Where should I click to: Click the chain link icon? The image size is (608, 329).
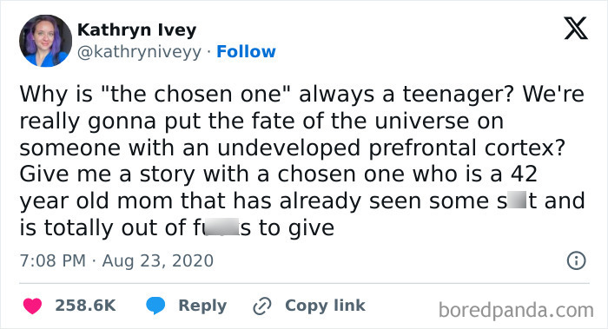262,306
